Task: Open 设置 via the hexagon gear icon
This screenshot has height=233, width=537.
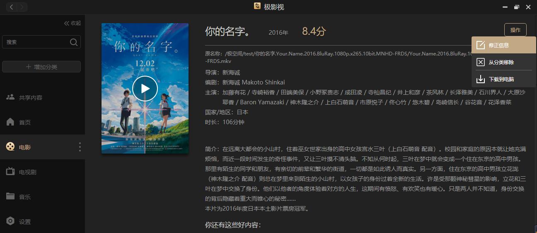Action: click(x=10, y=221)
